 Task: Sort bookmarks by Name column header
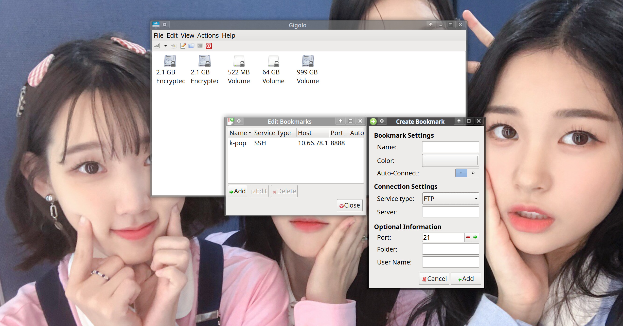coord(240,133)
